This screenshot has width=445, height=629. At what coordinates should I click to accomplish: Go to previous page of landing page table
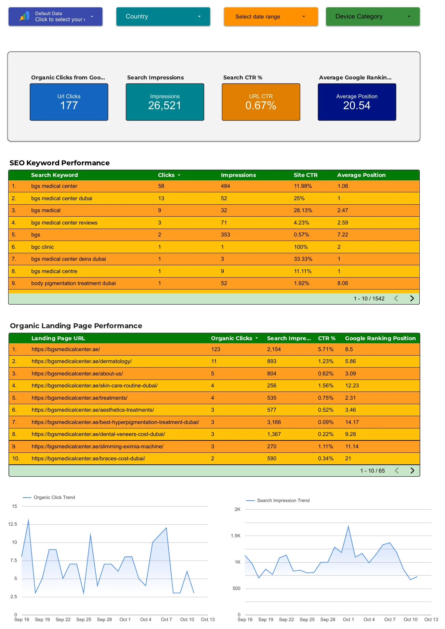397,471
